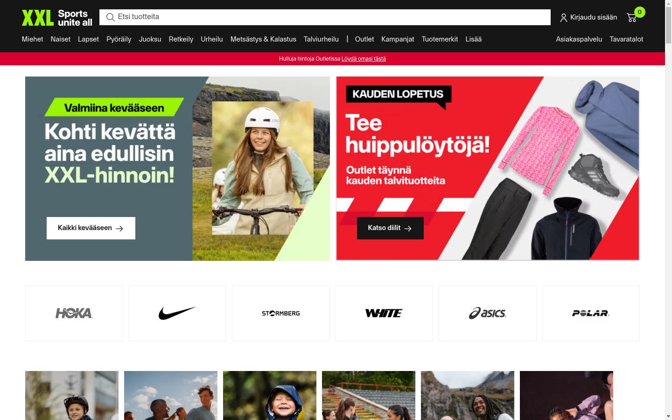
Task: Open the WHITE brand logo tile
Action: tap(384, 313)
